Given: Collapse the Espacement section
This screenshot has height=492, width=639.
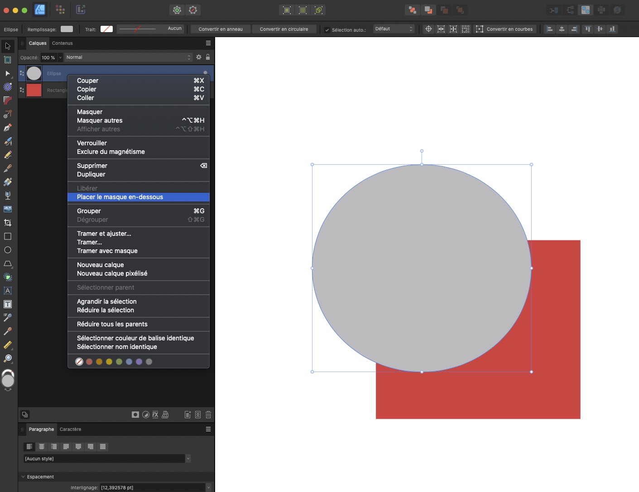Looking at the screenshot, I should click(23, 477).
